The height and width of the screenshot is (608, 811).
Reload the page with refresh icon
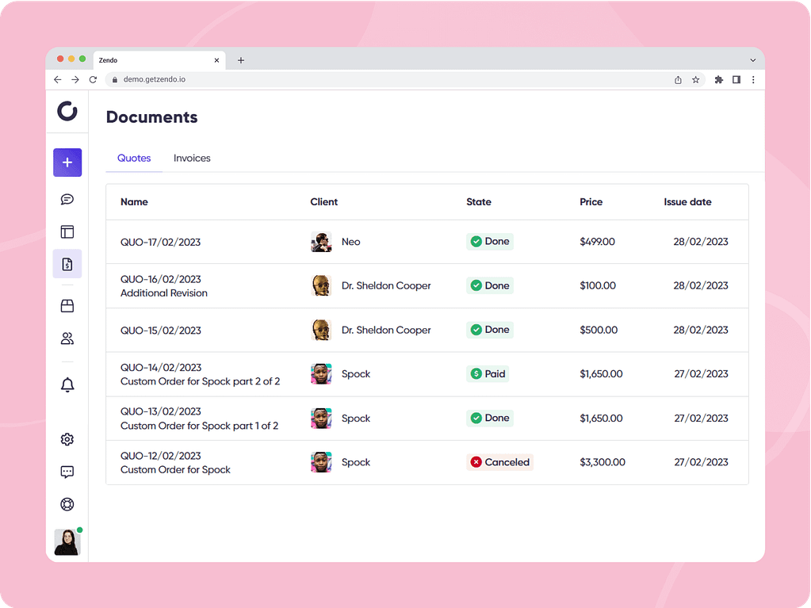click(93, 79)
